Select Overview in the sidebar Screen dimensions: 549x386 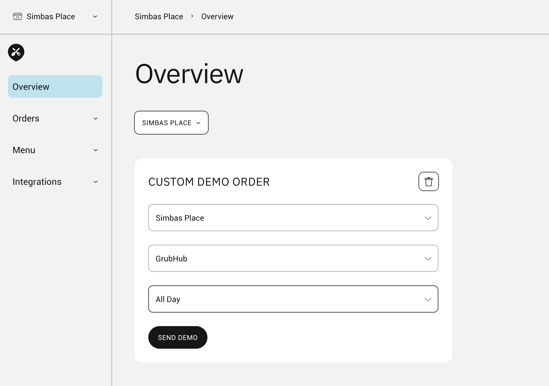pyautogui.click(x=55, y=86)
